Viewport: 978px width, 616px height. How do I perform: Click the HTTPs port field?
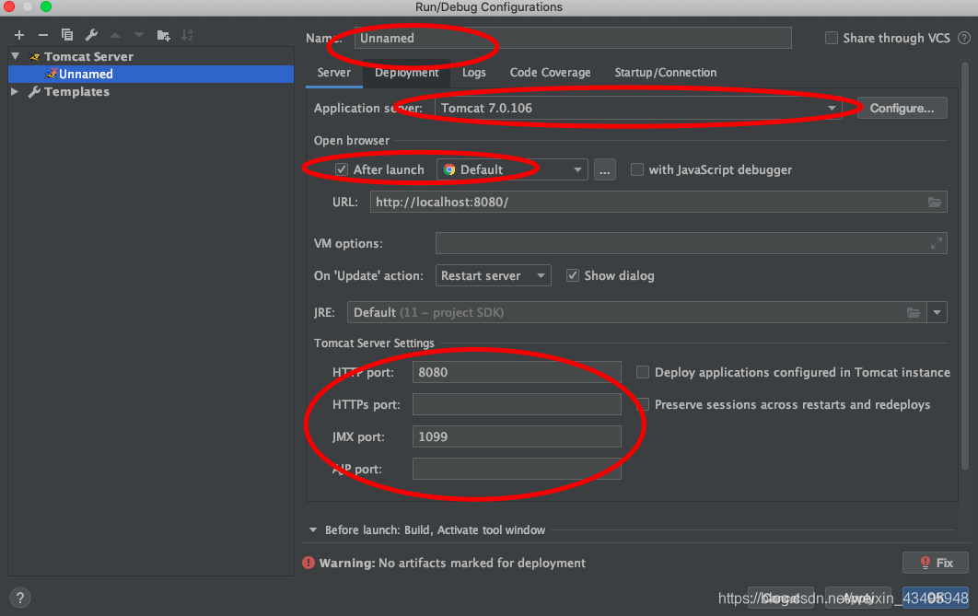coord(517,404)
